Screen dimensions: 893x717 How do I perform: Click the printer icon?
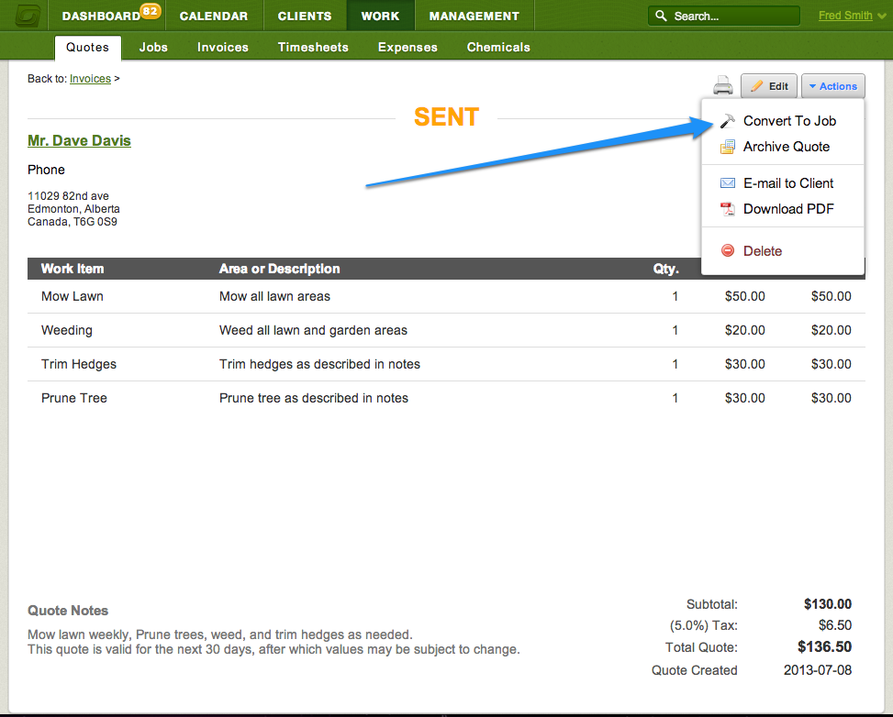[723, 86]
